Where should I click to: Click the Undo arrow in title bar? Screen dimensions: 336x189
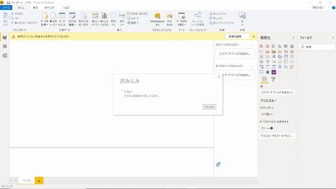click(13, 3)
